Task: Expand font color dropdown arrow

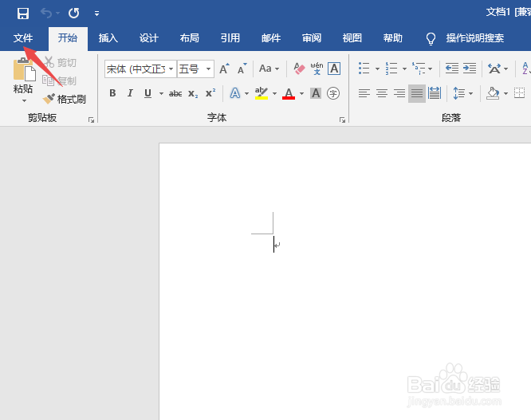Action: point(301,93)
